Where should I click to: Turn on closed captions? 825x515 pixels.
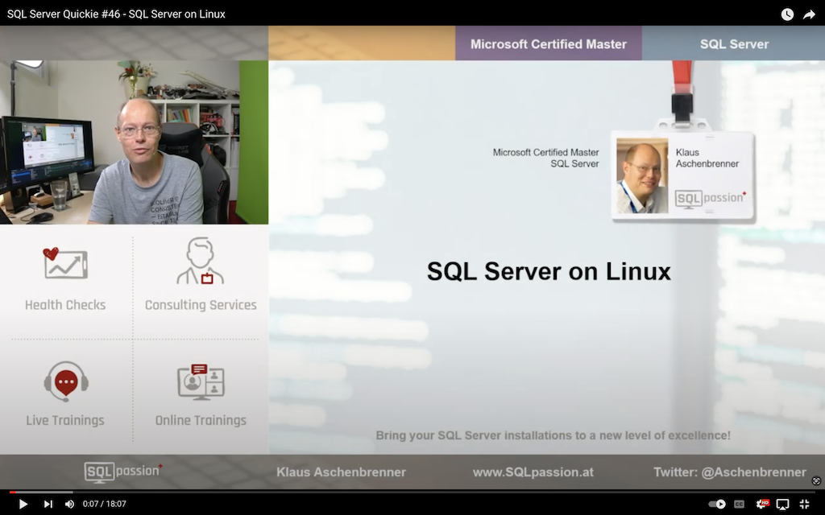(x=740, y=504)
